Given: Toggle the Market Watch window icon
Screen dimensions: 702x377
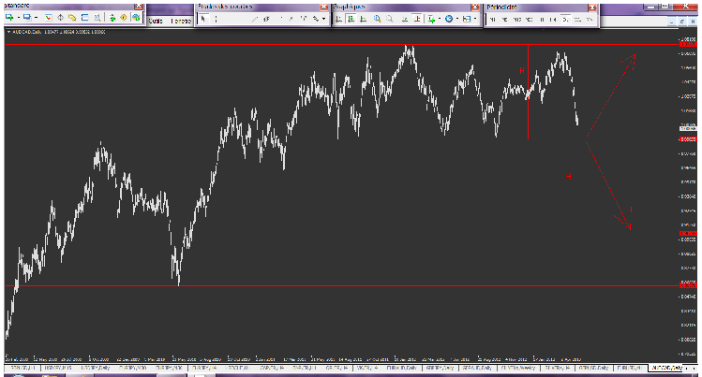Looking at the screenshot, I should click(x=49, y=18).
